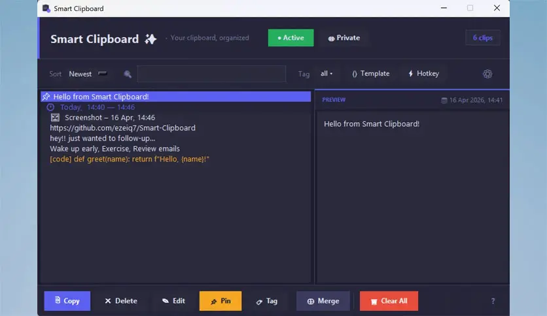Minimize the Smart Clipboard window
Viewport: 547px width, 316px height.
click(x=444, y=8)
